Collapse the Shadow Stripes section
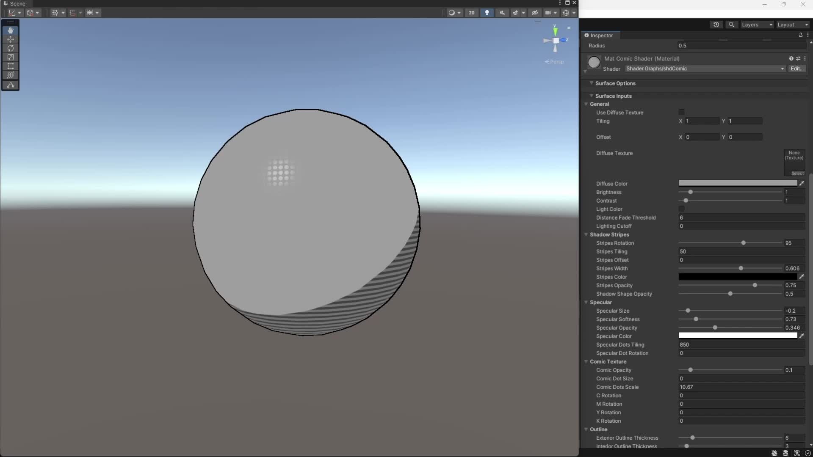813x457 pixels. coord(586,235)
